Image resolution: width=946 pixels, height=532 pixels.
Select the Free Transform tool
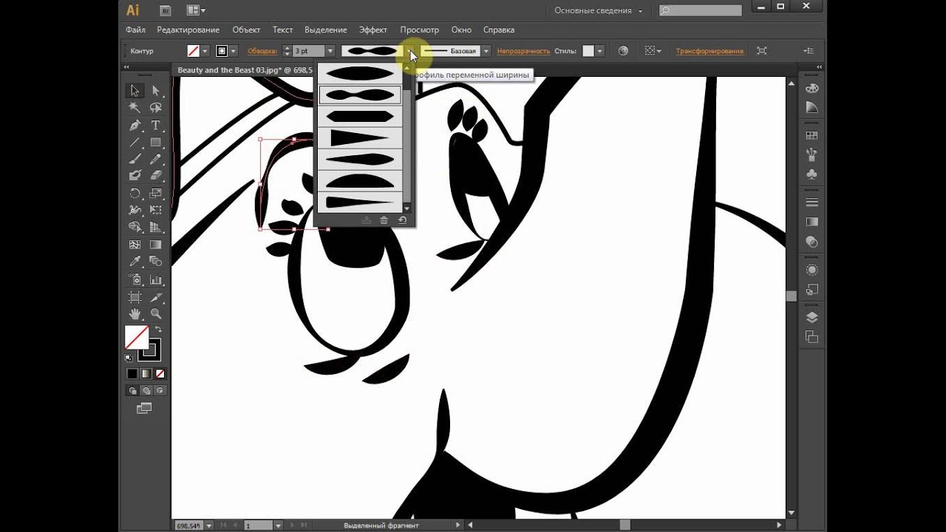156,211
